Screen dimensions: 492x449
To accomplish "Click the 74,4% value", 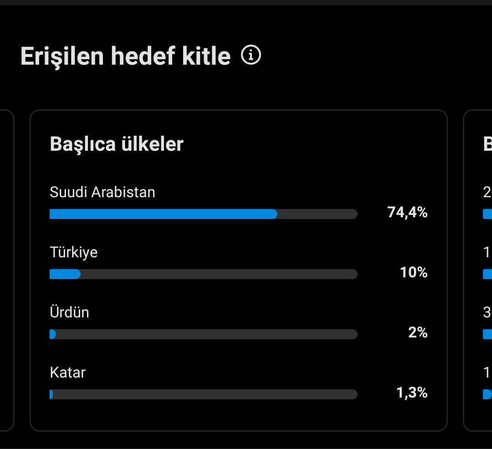I will click(x=407, y=213).
